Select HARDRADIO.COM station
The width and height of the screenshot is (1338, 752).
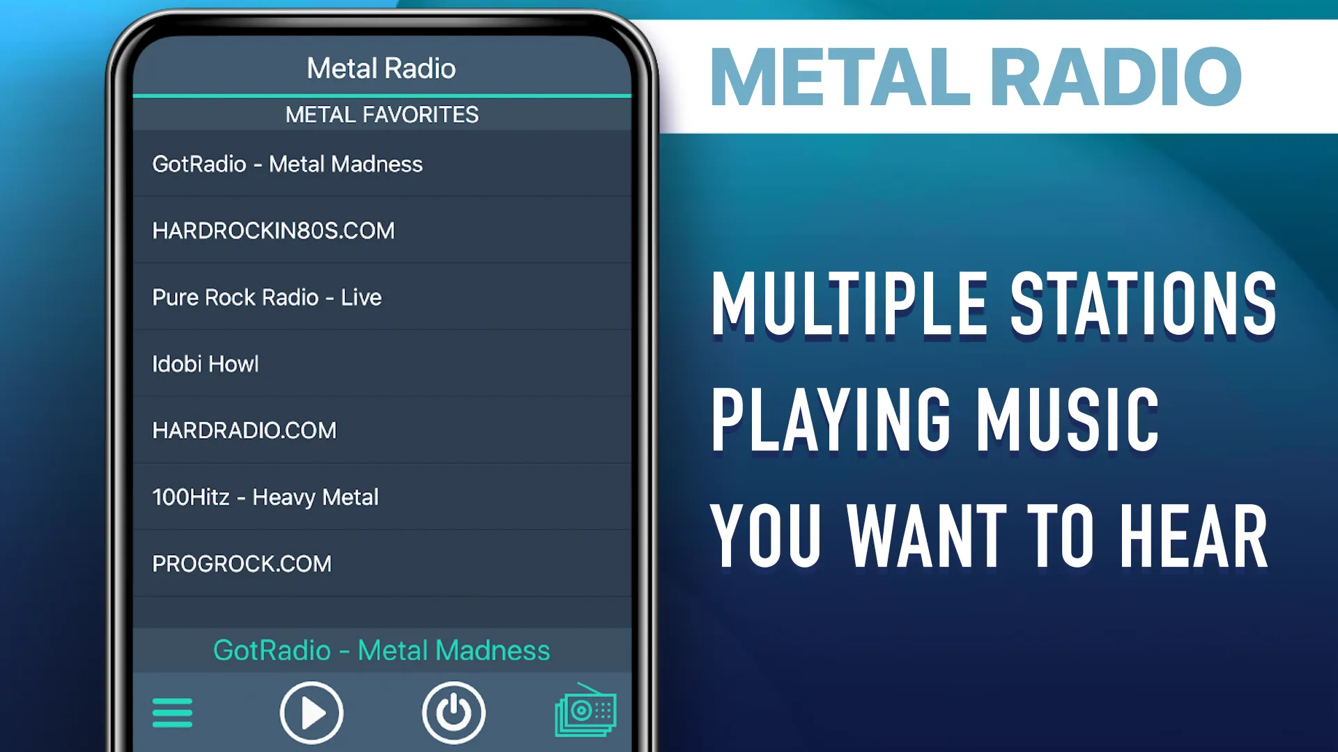(x=381, y=430)
